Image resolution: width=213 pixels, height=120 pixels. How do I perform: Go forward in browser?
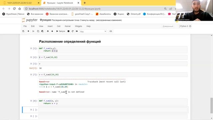coord(9,9)
